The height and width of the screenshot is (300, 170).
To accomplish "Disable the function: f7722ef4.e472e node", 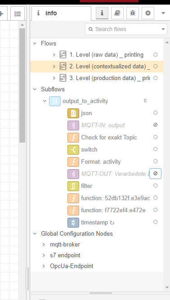I will 156,210.
